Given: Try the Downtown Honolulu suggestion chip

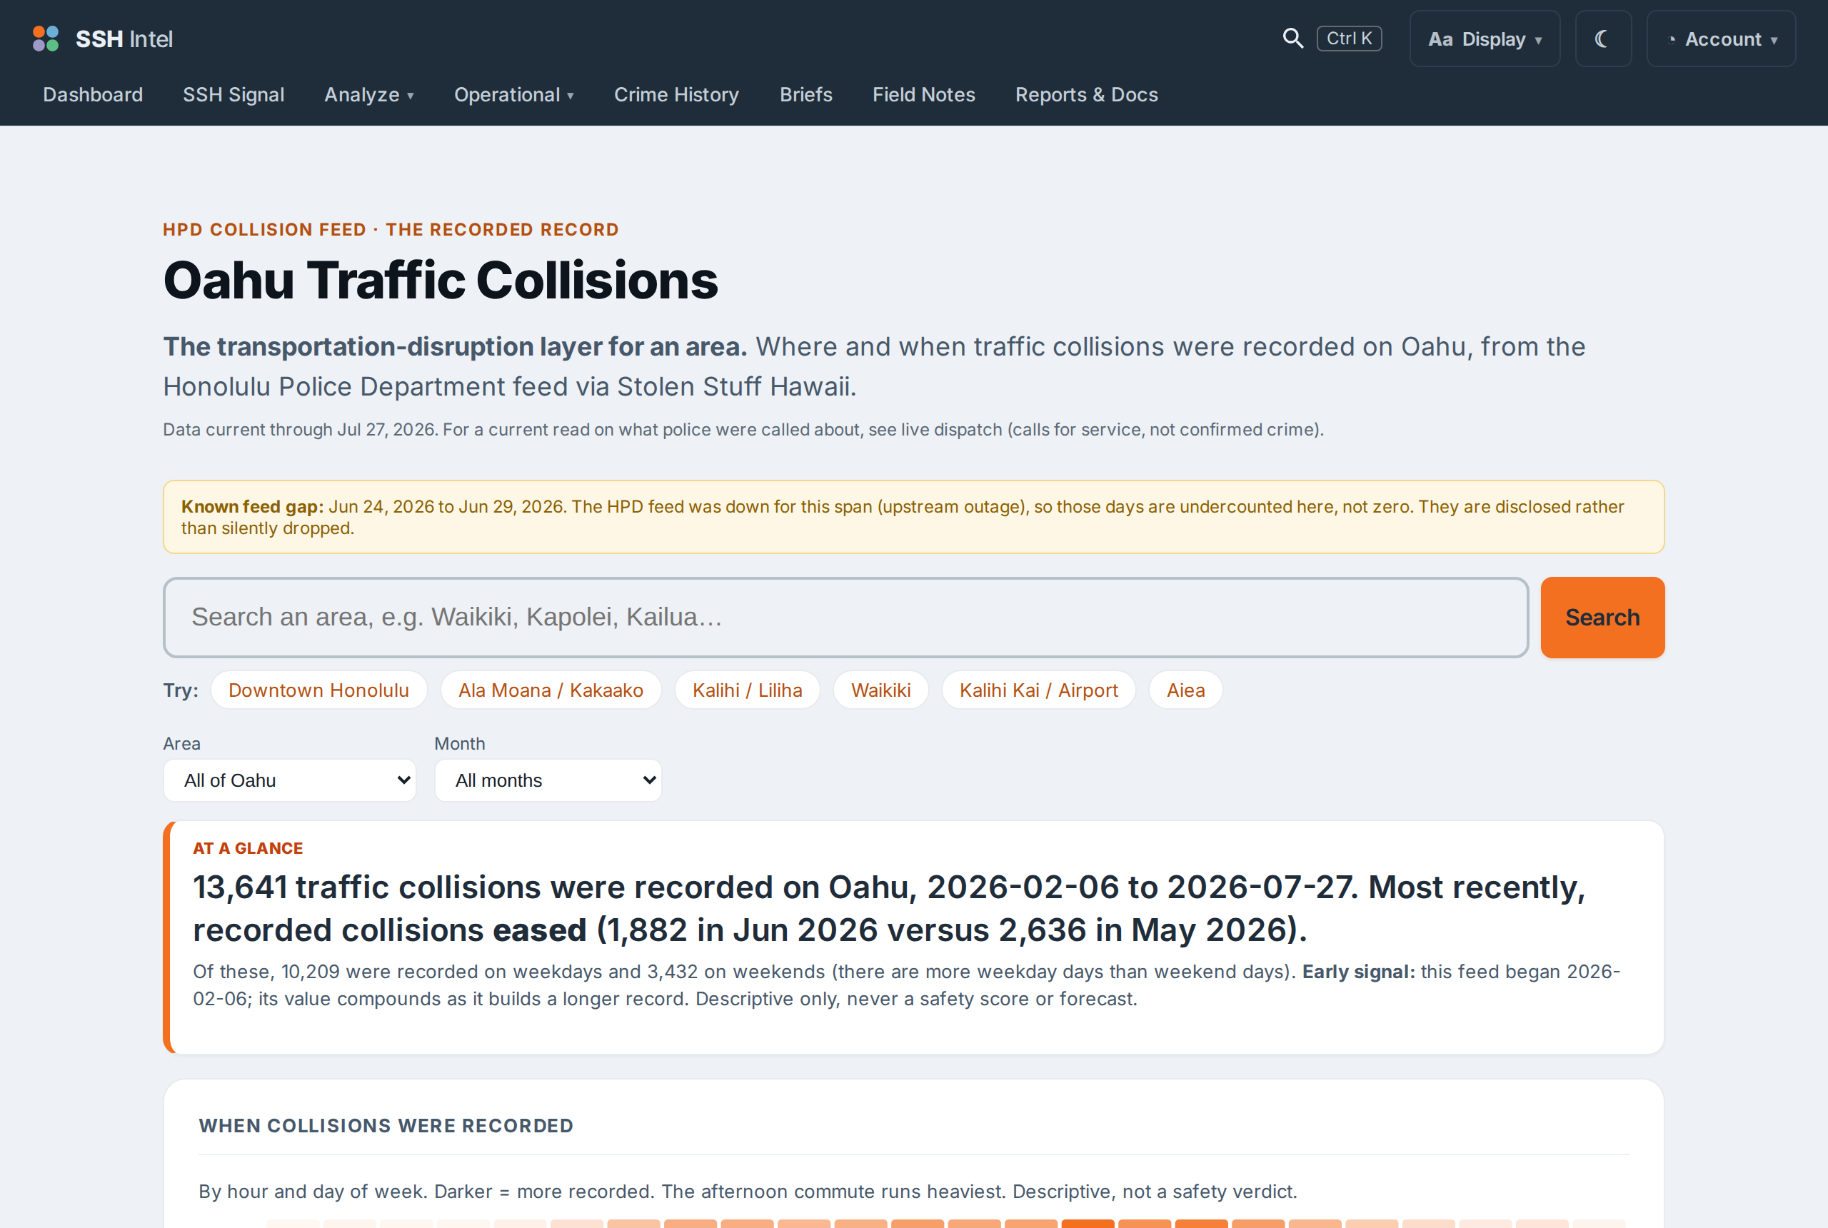Looking at the screenshot, I should [x=318, y=690].
